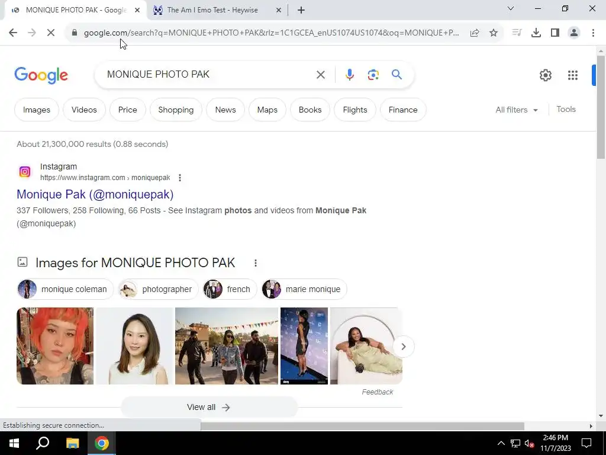Select the Videos filter chip
Viewport: 606px width, 455px height.
pyautogui.click(x=84, y=110)
